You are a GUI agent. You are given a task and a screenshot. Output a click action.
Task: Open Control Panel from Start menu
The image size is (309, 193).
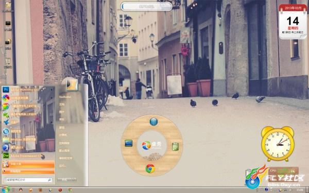64,143
